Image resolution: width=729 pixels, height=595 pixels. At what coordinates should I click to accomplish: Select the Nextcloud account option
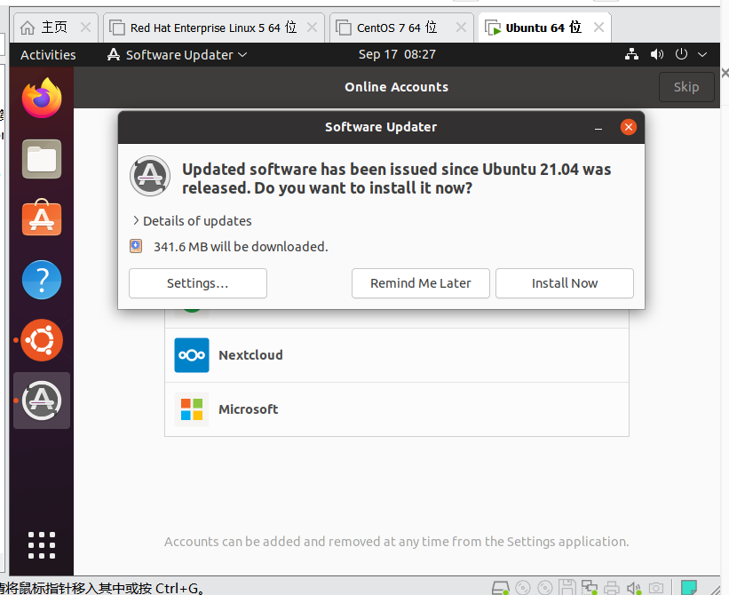coord(397,355)
